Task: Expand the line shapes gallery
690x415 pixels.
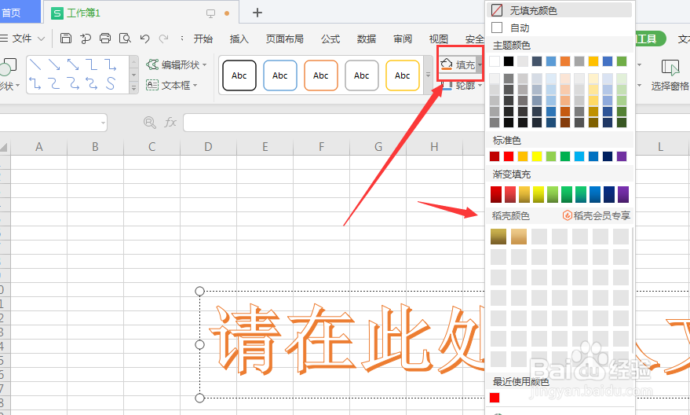Action: [x=133, y=88]
